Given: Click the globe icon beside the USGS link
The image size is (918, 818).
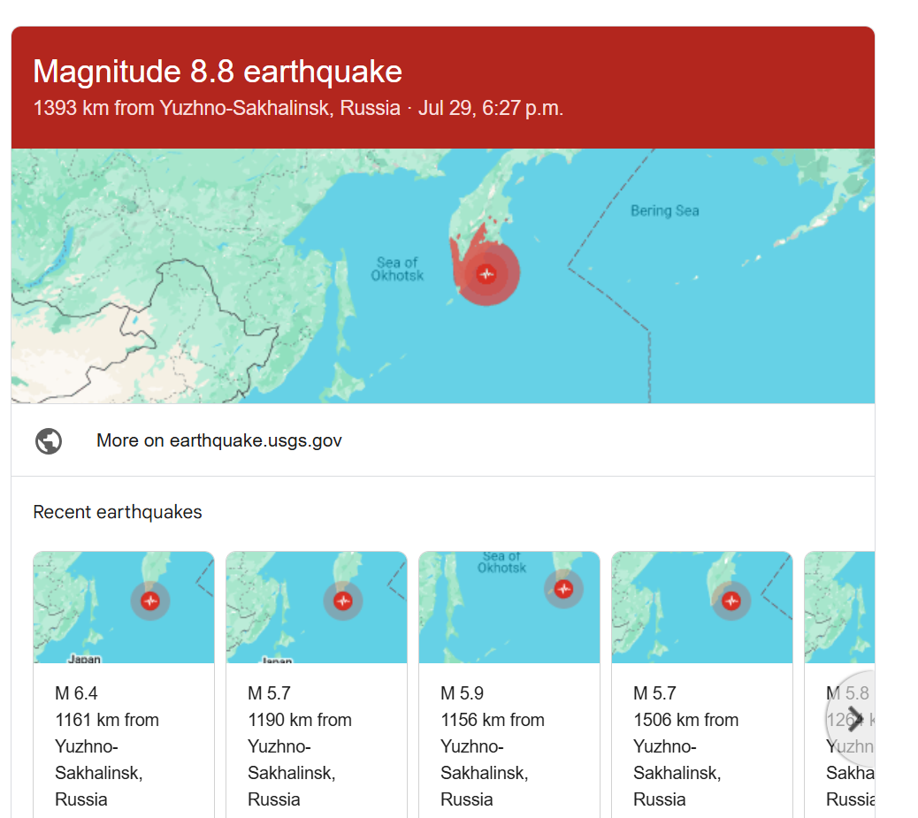Looking at the screenshot, I should 49,440.
